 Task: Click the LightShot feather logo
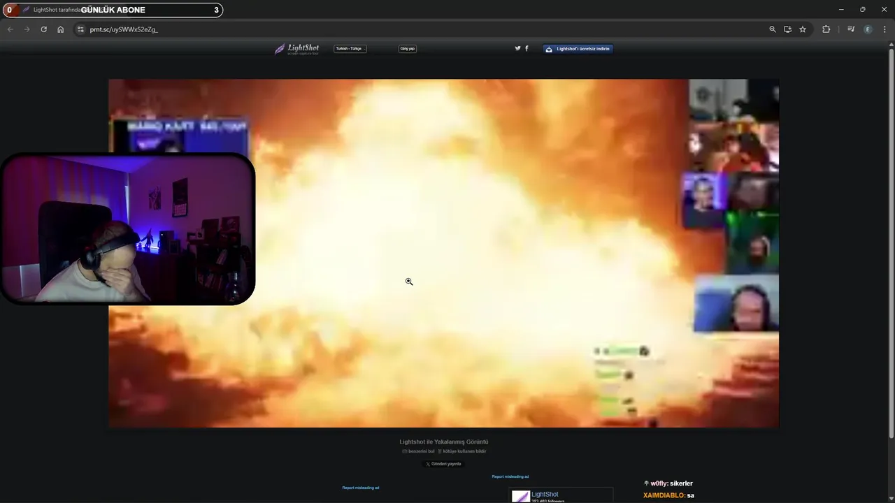[x=296, y=49]
